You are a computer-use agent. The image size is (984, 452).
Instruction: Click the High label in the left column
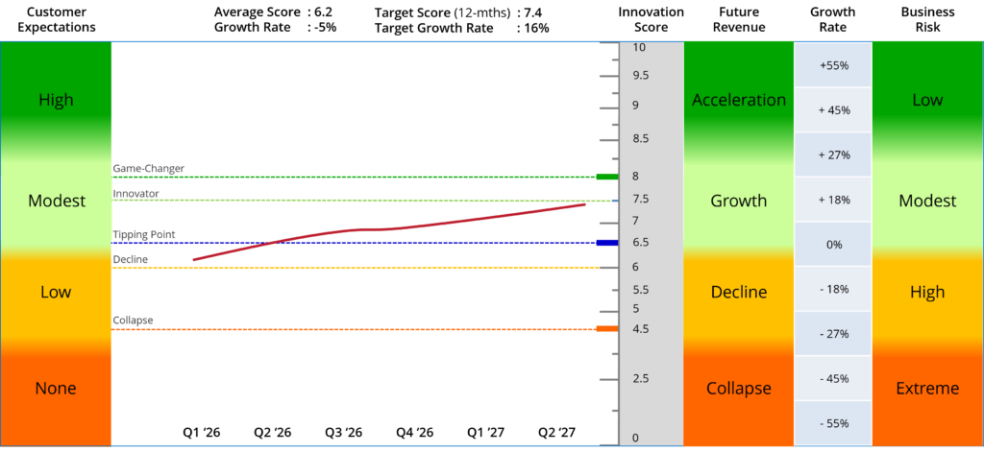(56, 100)
